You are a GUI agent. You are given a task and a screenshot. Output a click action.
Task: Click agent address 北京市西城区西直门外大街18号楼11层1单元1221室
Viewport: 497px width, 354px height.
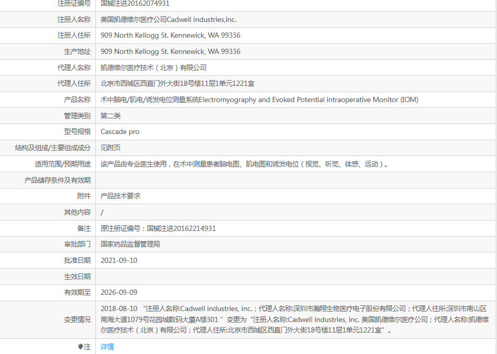point(178,84)
